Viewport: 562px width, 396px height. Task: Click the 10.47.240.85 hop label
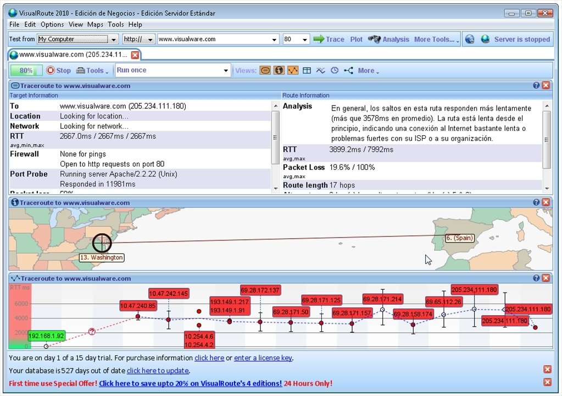tap(138, 306)
